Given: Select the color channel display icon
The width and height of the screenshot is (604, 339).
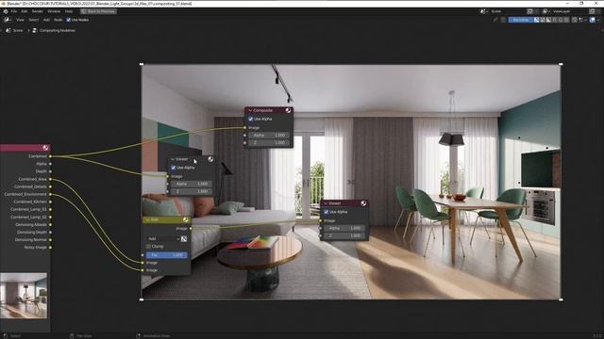Looking at the screenshot, I should 543,20.
